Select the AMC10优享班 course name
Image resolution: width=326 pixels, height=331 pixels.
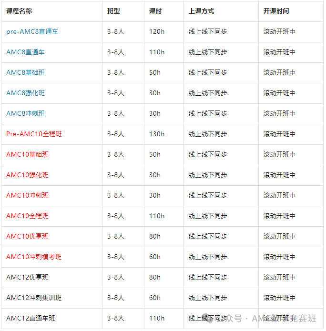click(x=27, y=236)
